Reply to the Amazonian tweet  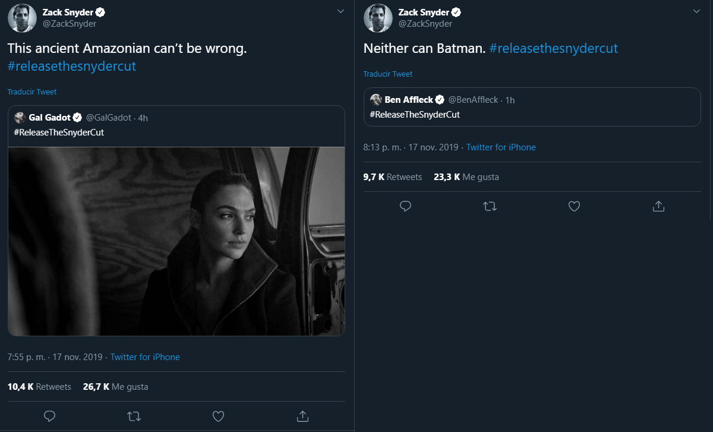(x=50, y=415)
